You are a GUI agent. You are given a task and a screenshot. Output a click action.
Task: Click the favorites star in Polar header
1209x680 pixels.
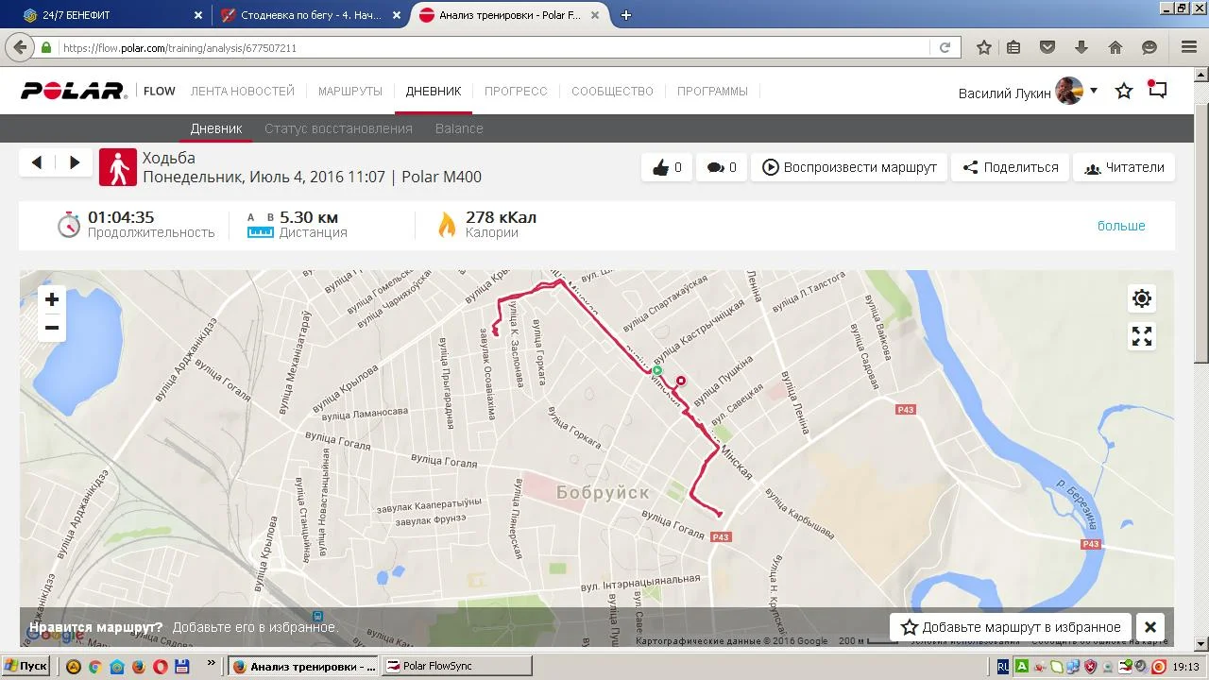click(x=1124, y=92)
